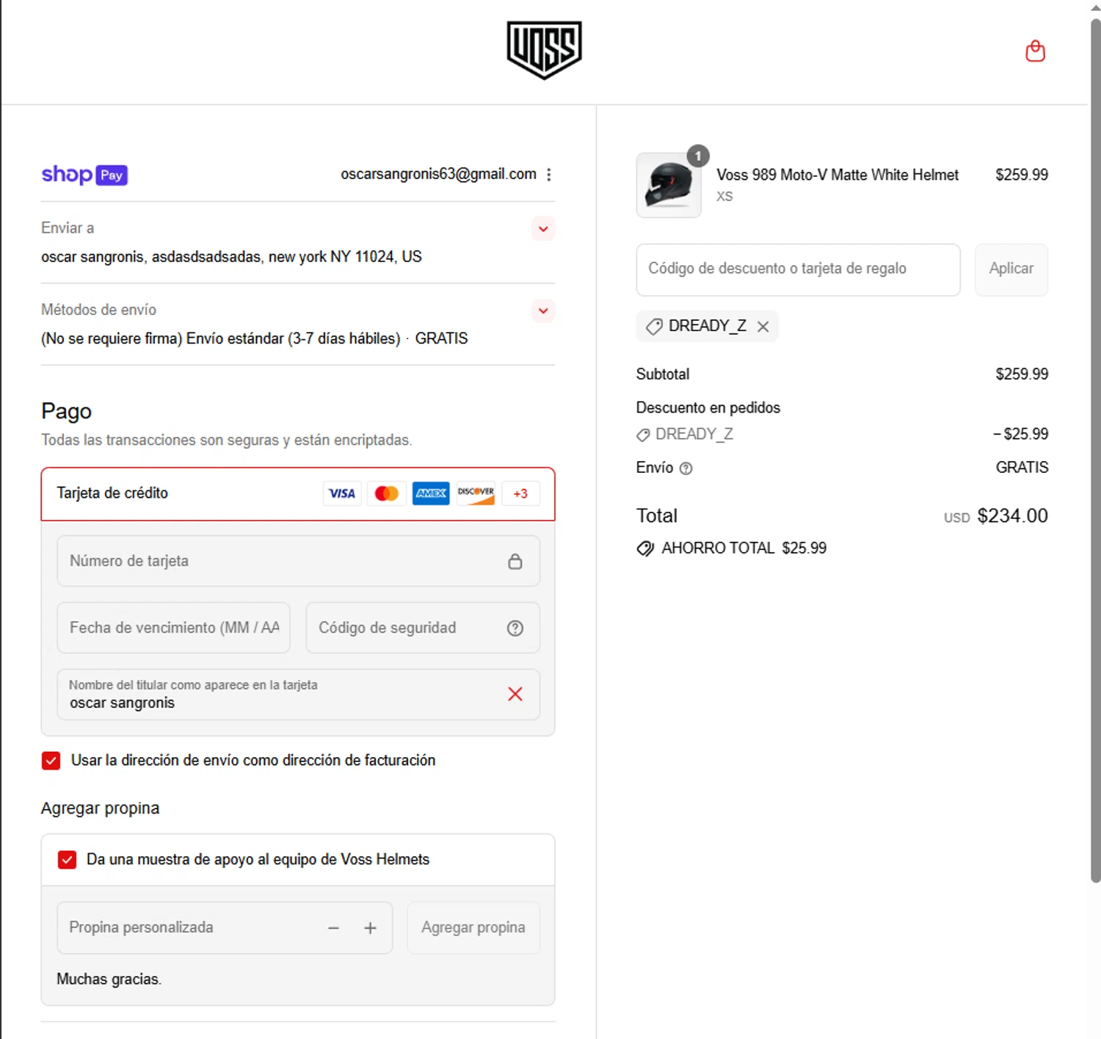
Task: Click the Agregar propina button
Action: click(473, 928)
